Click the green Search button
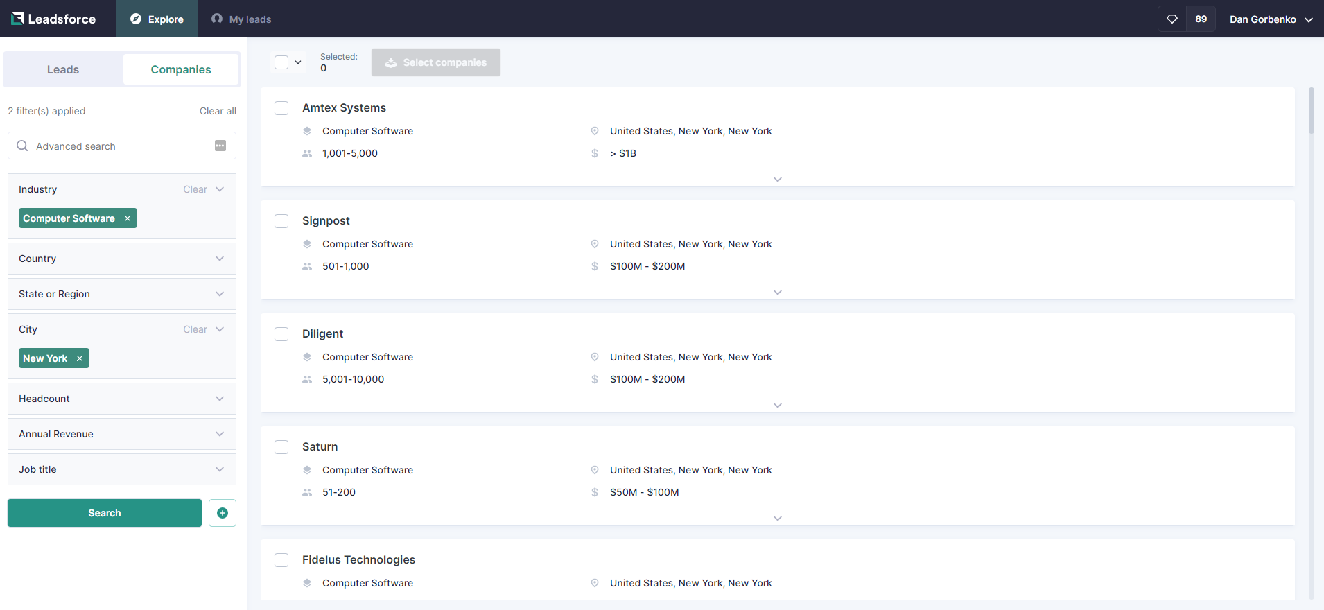 coord(105,513)
